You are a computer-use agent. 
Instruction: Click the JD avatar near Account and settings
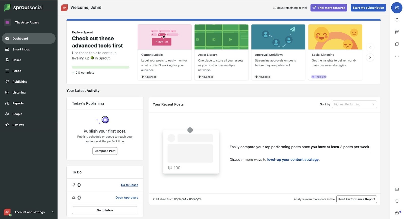pyautogui.click(x=7, y=212)
